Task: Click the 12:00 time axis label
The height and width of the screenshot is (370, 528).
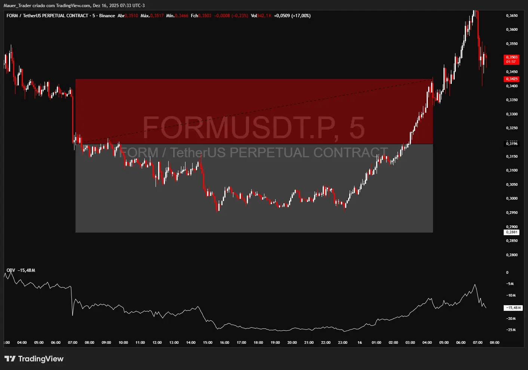Action: [x=157, y=343]
